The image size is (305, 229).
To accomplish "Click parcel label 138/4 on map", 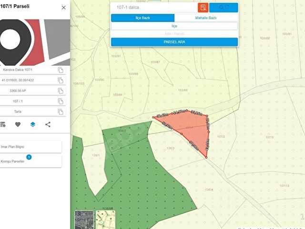I will 209,190.
